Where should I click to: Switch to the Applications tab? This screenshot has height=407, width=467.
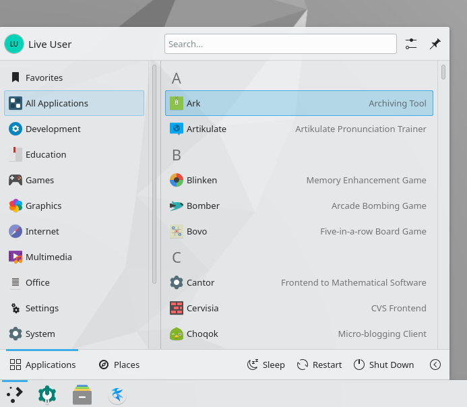42,365
